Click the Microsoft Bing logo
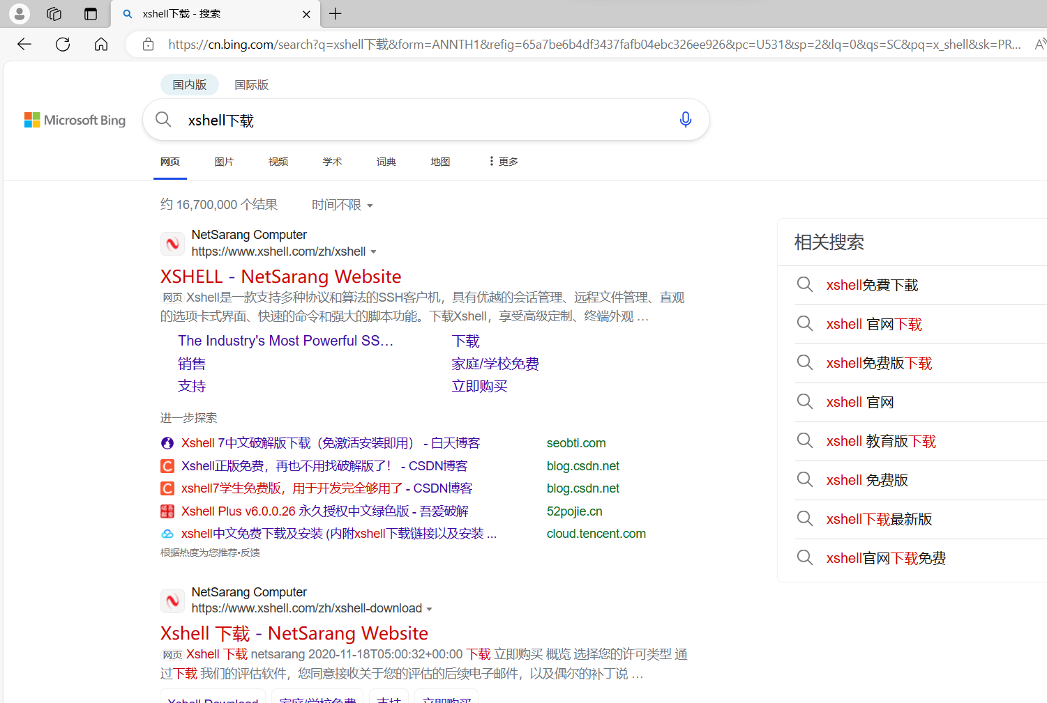The height and width of the screenshot is (703, 1047). (x=75, y=119)
